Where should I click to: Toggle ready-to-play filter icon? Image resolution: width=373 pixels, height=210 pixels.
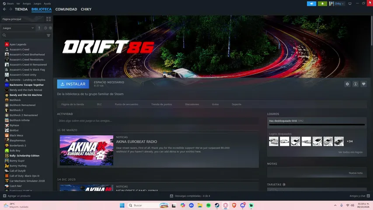[x=50, y=28]
